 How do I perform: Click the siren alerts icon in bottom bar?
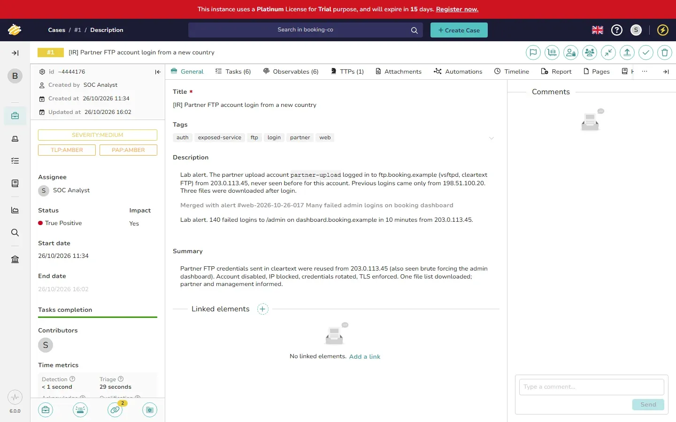[80, 410]
